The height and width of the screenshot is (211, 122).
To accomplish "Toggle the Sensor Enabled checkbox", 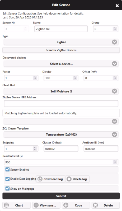I will [x=7, y=169].
